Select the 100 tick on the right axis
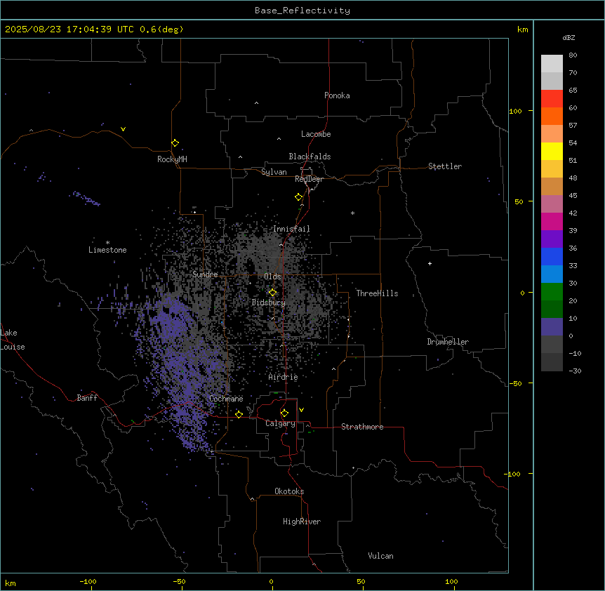605x591 pixels. pyautogui.click(x=515, y=111)
